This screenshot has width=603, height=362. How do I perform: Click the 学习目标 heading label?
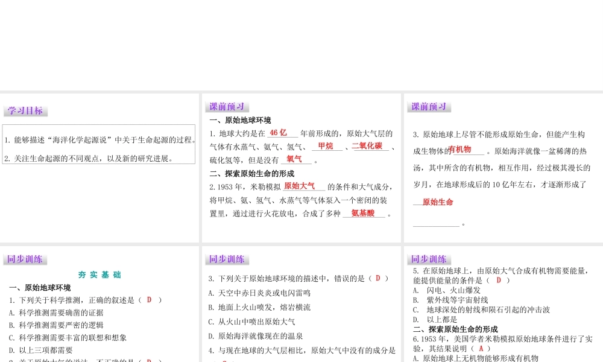pyautogui.click(x=25, y=111)
